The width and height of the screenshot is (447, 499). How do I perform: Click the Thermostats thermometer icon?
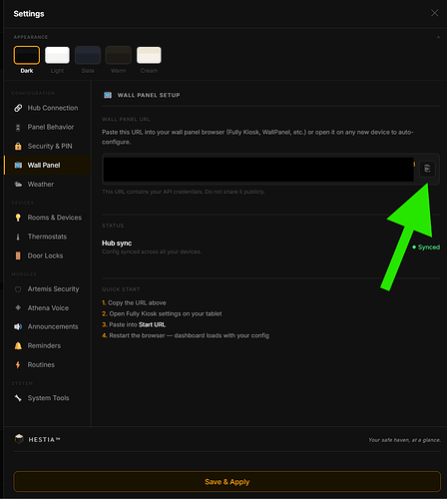coord(18,237)
